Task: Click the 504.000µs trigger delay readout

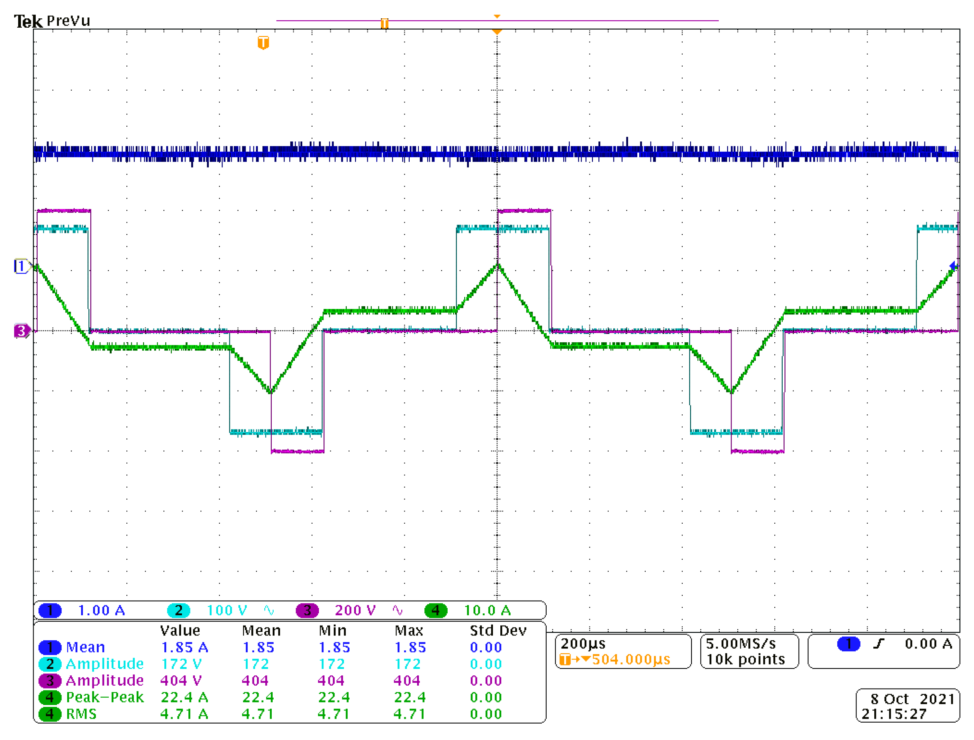Action: (630, 660)
